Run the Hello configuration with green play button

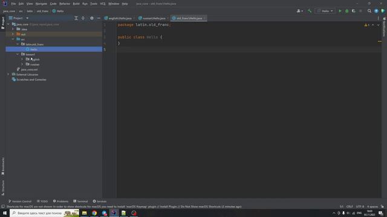click(340, 11)
